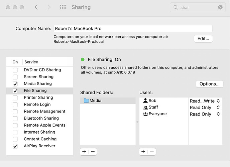Open Everyone's Read Only permission dropdown
The width and height of the screenshot is (230, 167).
tap(205, 114)
